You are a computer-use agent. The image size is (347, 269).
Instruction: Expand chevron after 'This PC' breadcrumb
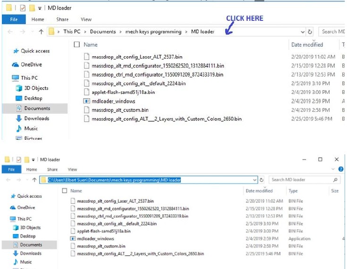(85, 32)
